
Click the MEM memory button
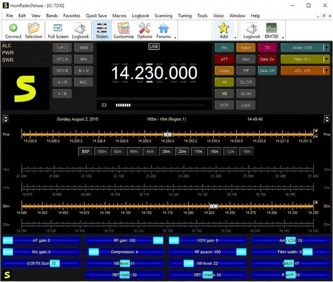[x=84, y=48]
